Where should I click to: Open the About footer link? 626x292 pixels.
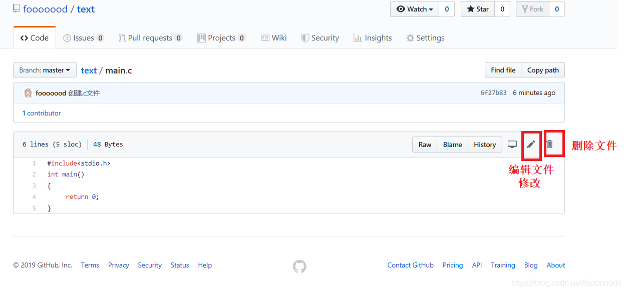tap(556, 265)
